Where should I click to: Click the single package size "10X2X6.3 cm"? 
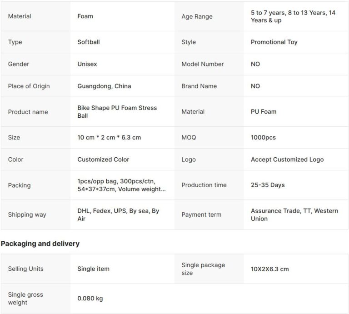click(x=269, y=269)
